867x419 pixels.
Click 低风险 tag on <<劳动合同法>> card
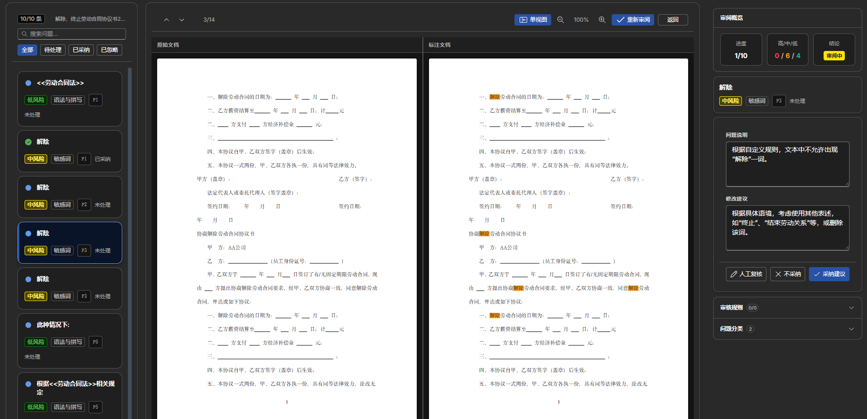click(36, 100)
